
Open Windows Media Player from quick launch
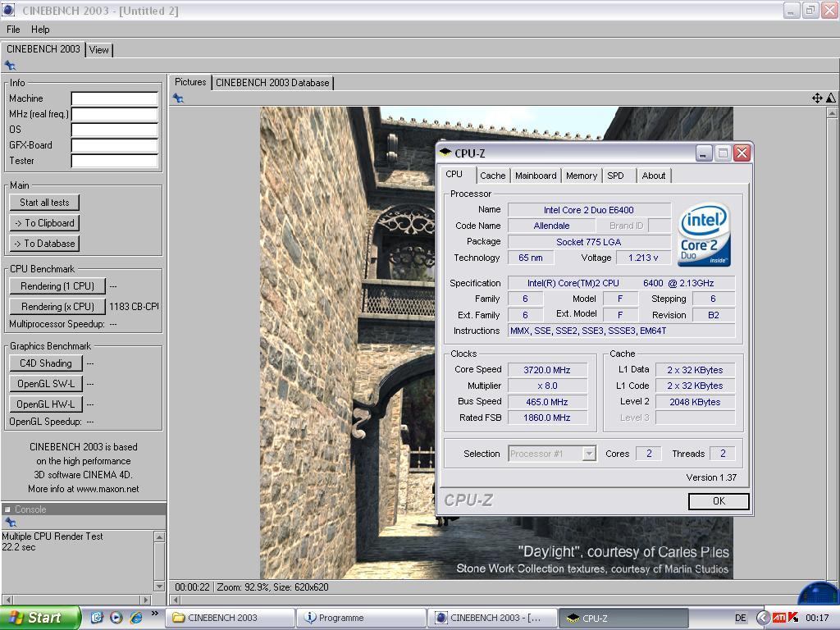(116, 617)
